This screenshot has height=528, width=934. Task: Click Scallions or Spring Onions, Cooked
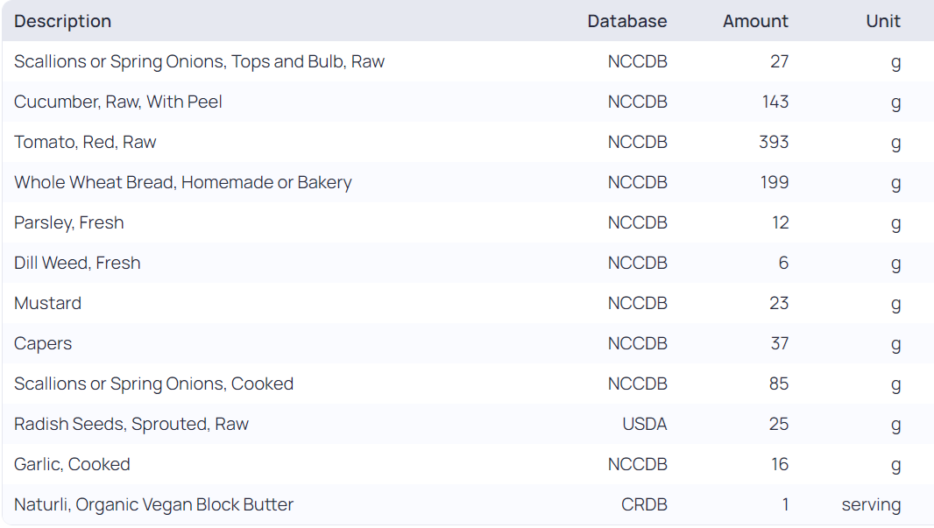click(153, 384)
